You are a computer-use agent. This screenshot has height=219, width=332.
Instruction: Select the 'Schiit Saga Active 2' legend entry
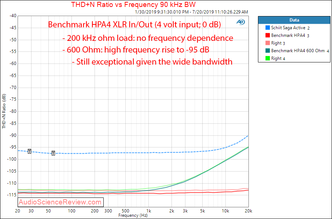coord(290,28)
